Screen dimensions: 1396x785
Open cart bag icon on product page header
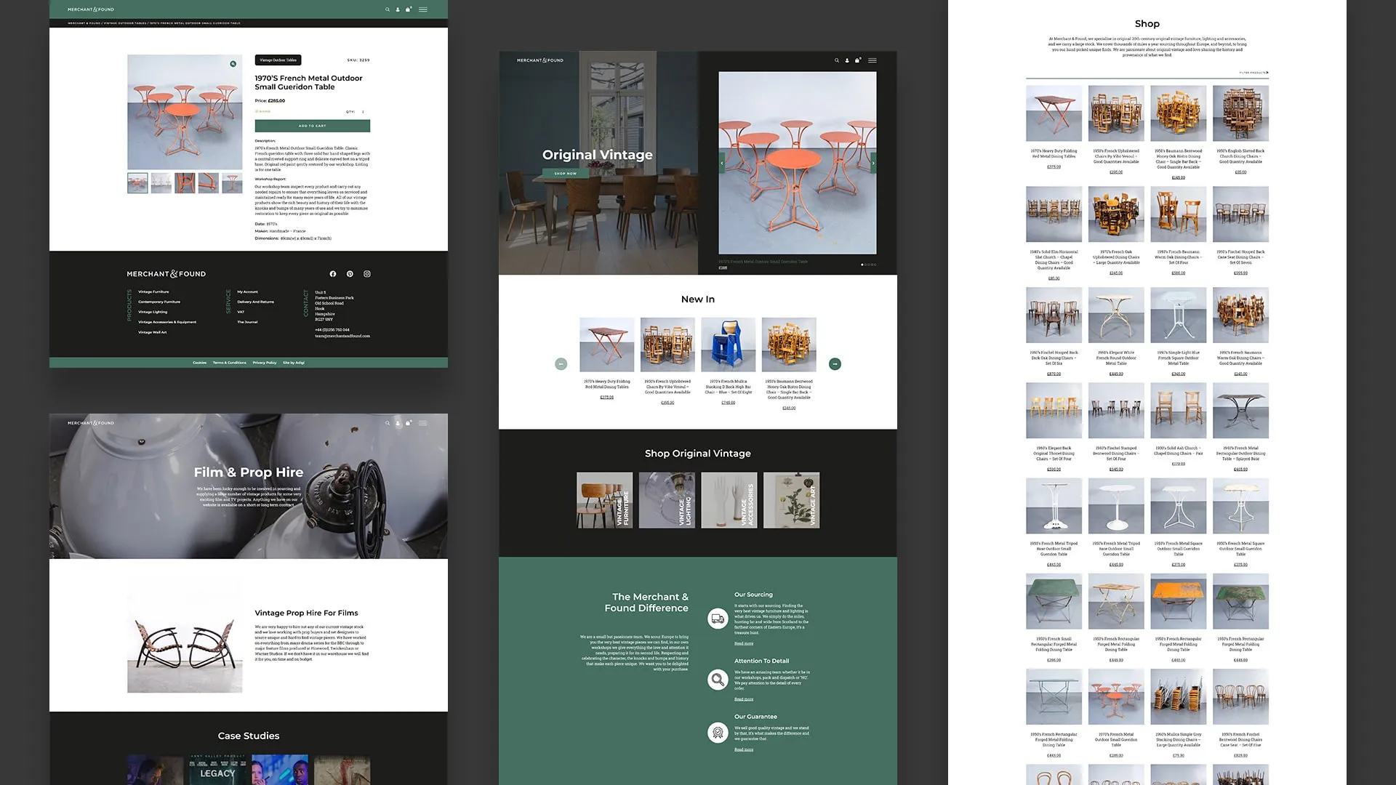[409, 9]
